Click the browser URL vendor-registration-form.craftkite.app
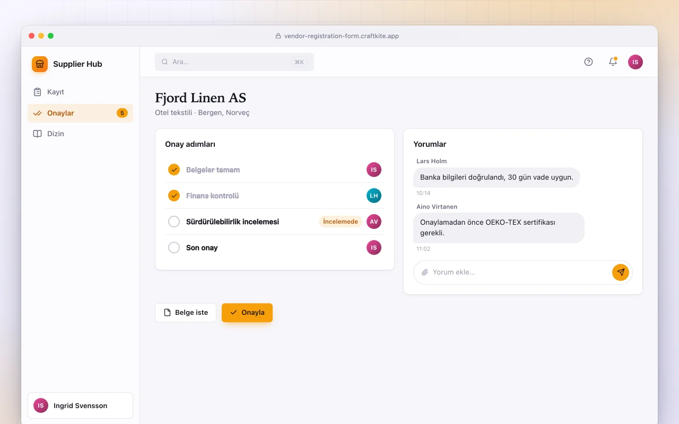 pyautogui.click(x=342, y=36)
